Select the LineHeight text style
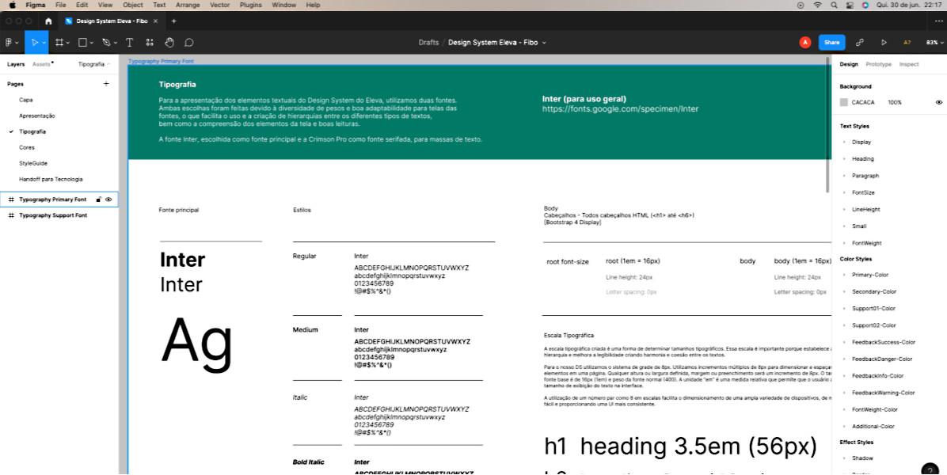The width and height of the screenshot is (947, 475). pyautogui.click(x=866, y=210)
